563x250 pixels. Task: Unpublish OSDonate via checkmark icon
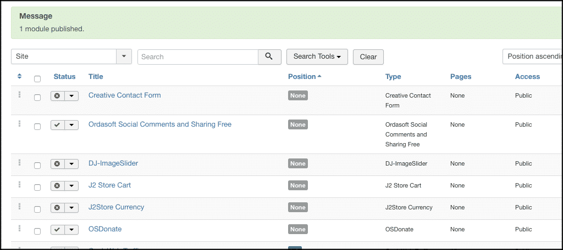57,229
